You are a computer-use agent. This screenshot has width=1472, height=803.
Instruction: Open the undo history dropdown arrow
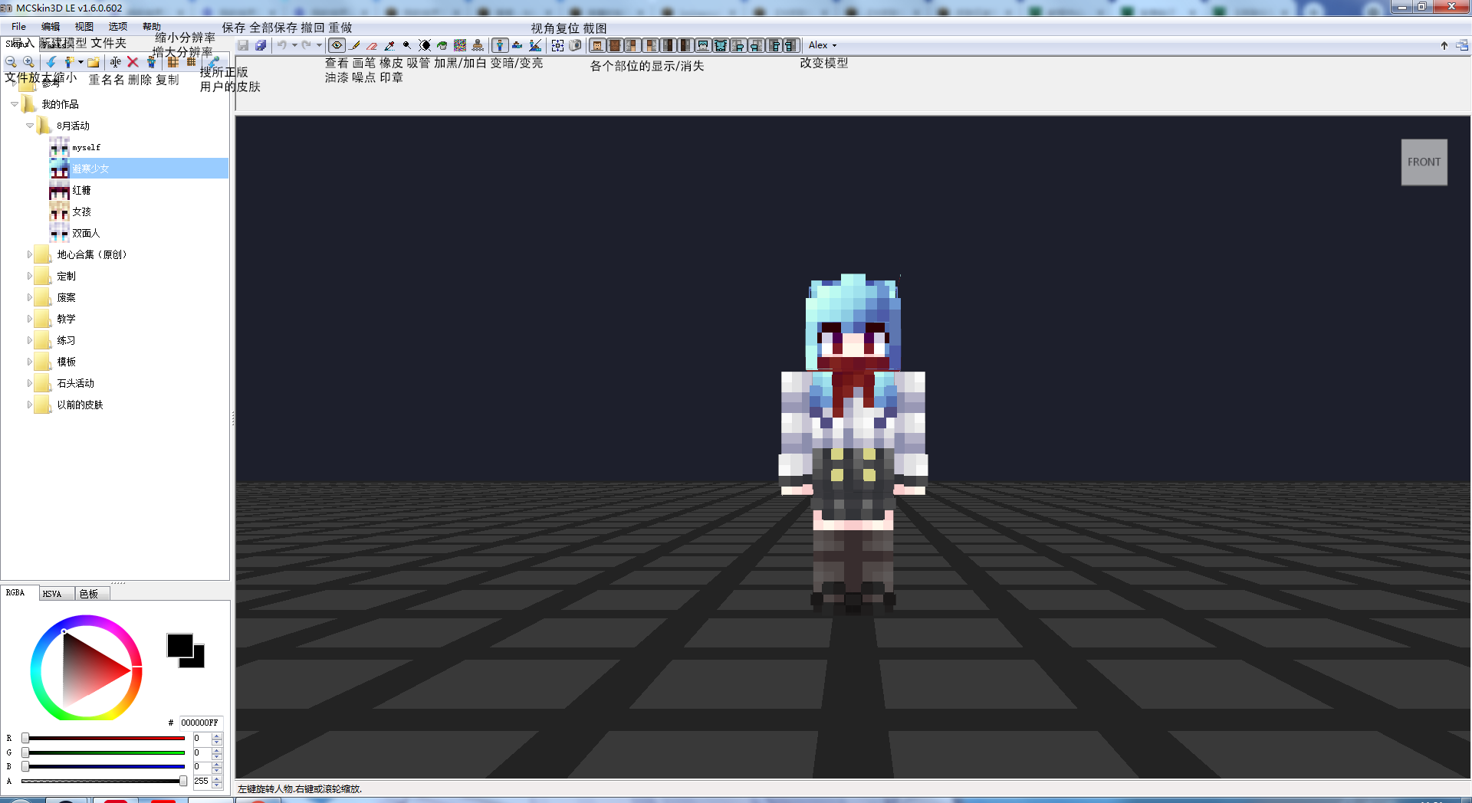coord(294,45)
